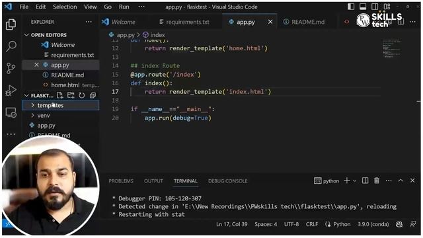Viewport: 423px width, 238px height.
Task: Select the python terminal instance
Action: coord(327,180)
